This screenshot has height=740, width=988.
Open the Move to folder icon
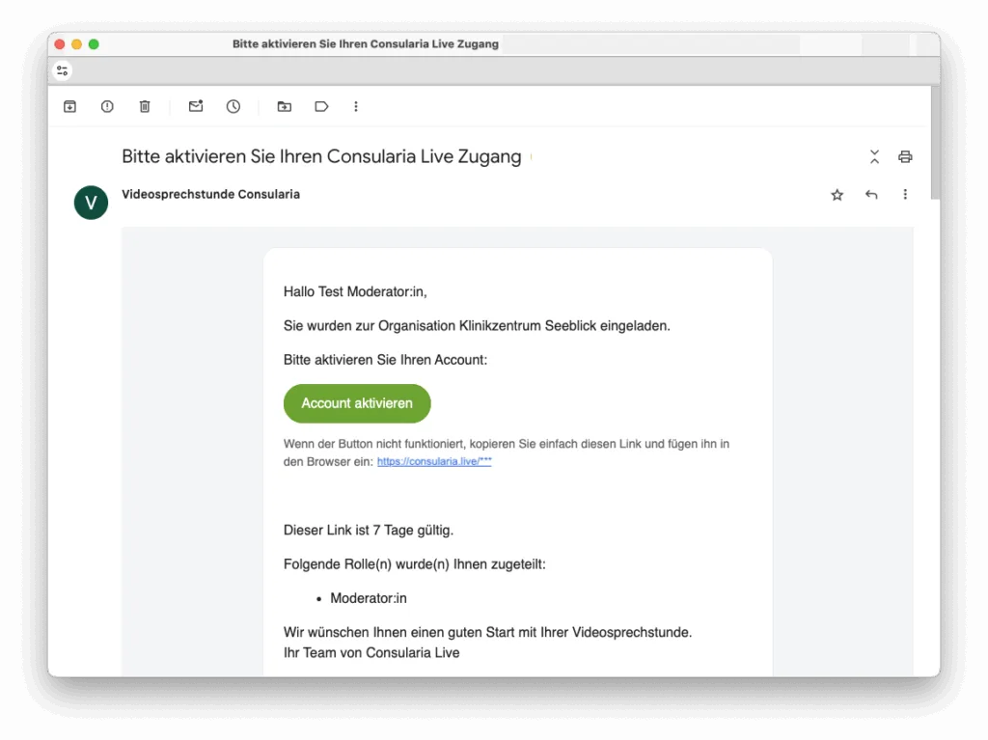(284, 106)
